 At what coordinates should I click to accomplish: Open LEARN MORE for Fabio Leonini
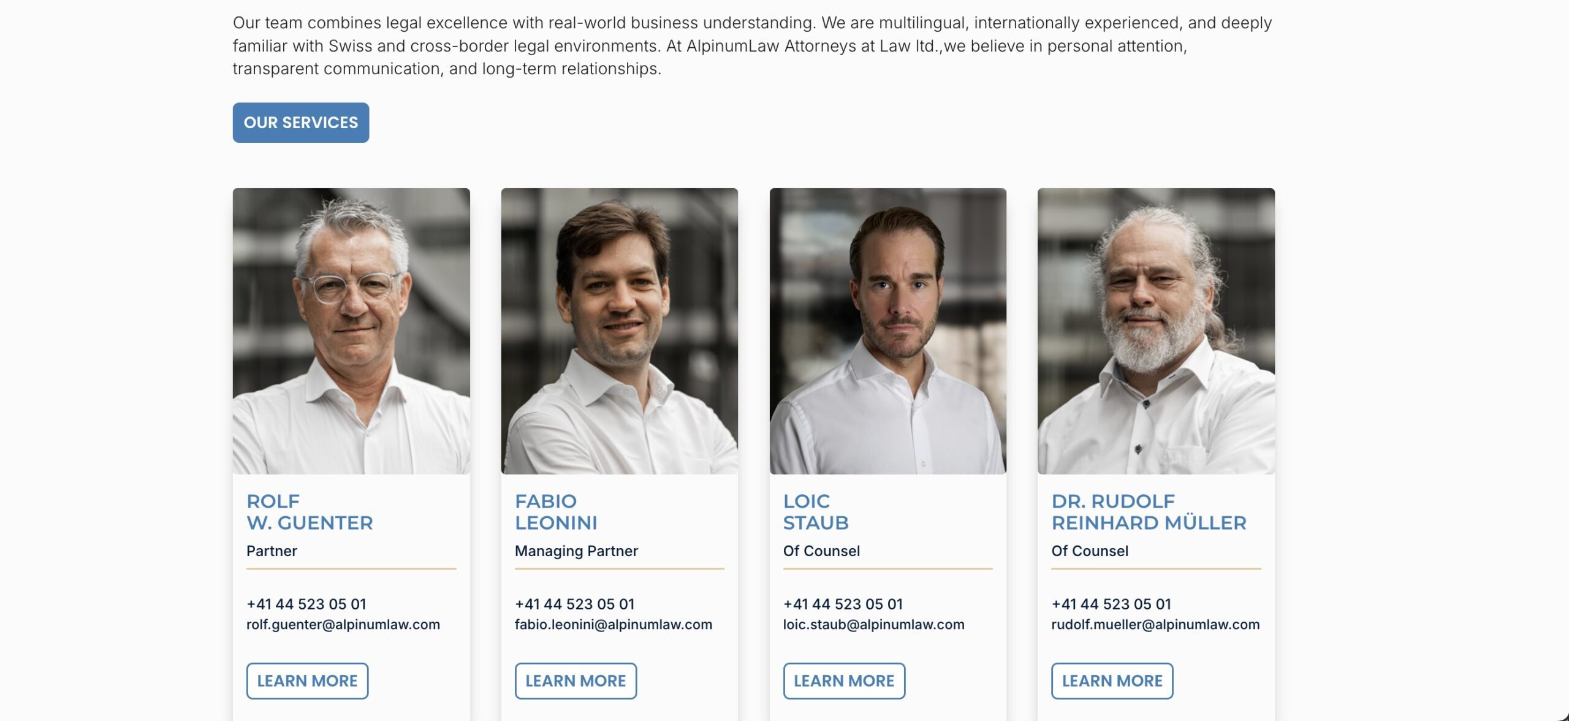(576, 681)
